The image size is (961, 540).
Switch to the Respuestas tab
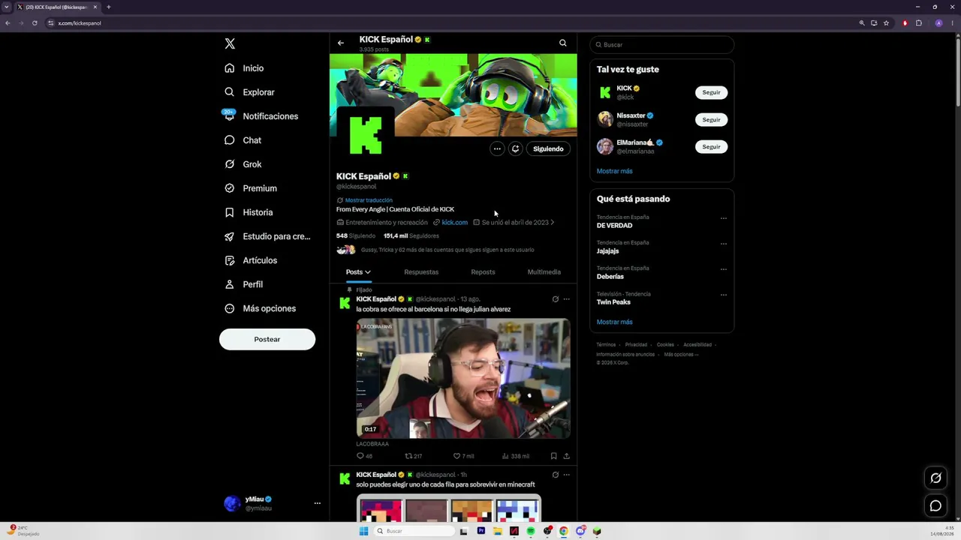click(421, 272)
